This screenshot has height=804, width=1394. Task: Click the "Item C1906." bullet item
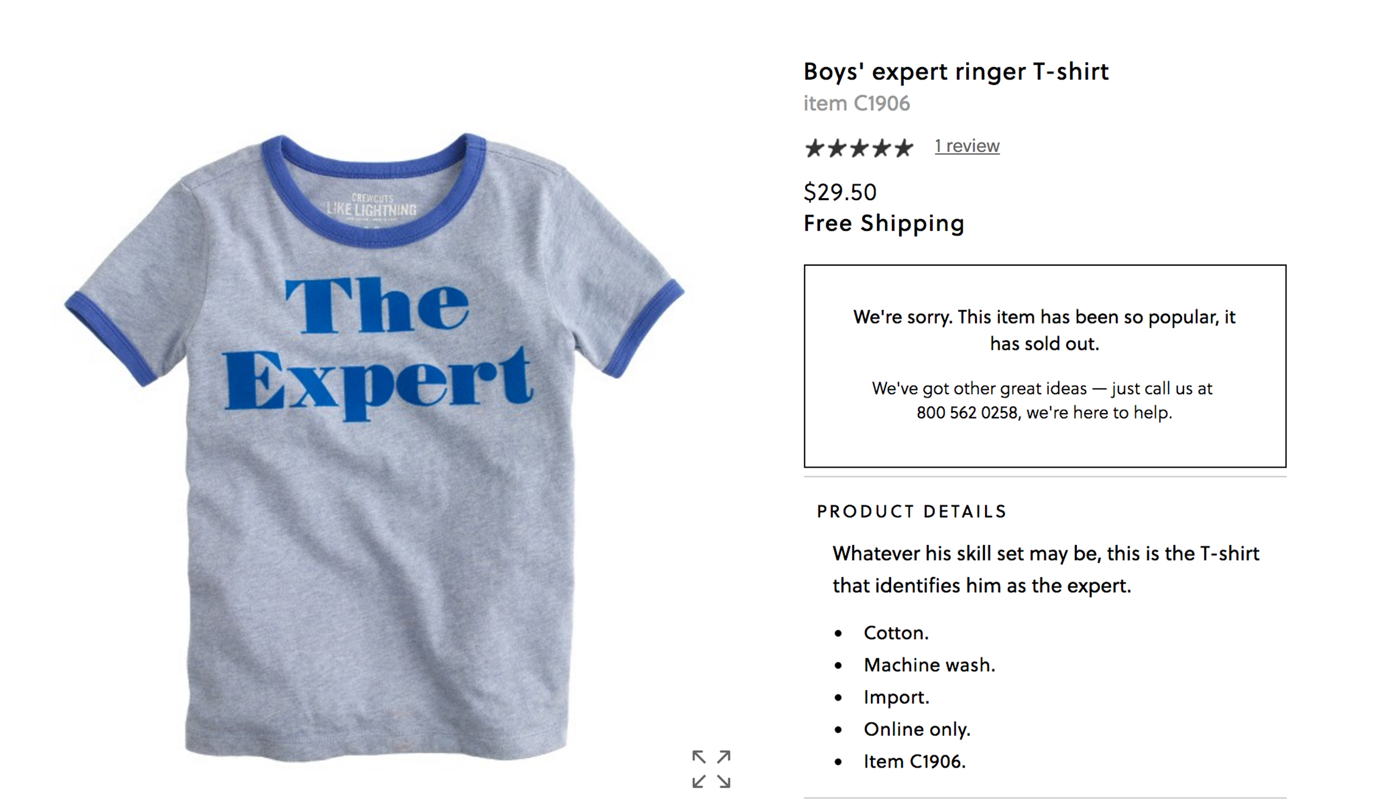[x=914, y=761]
